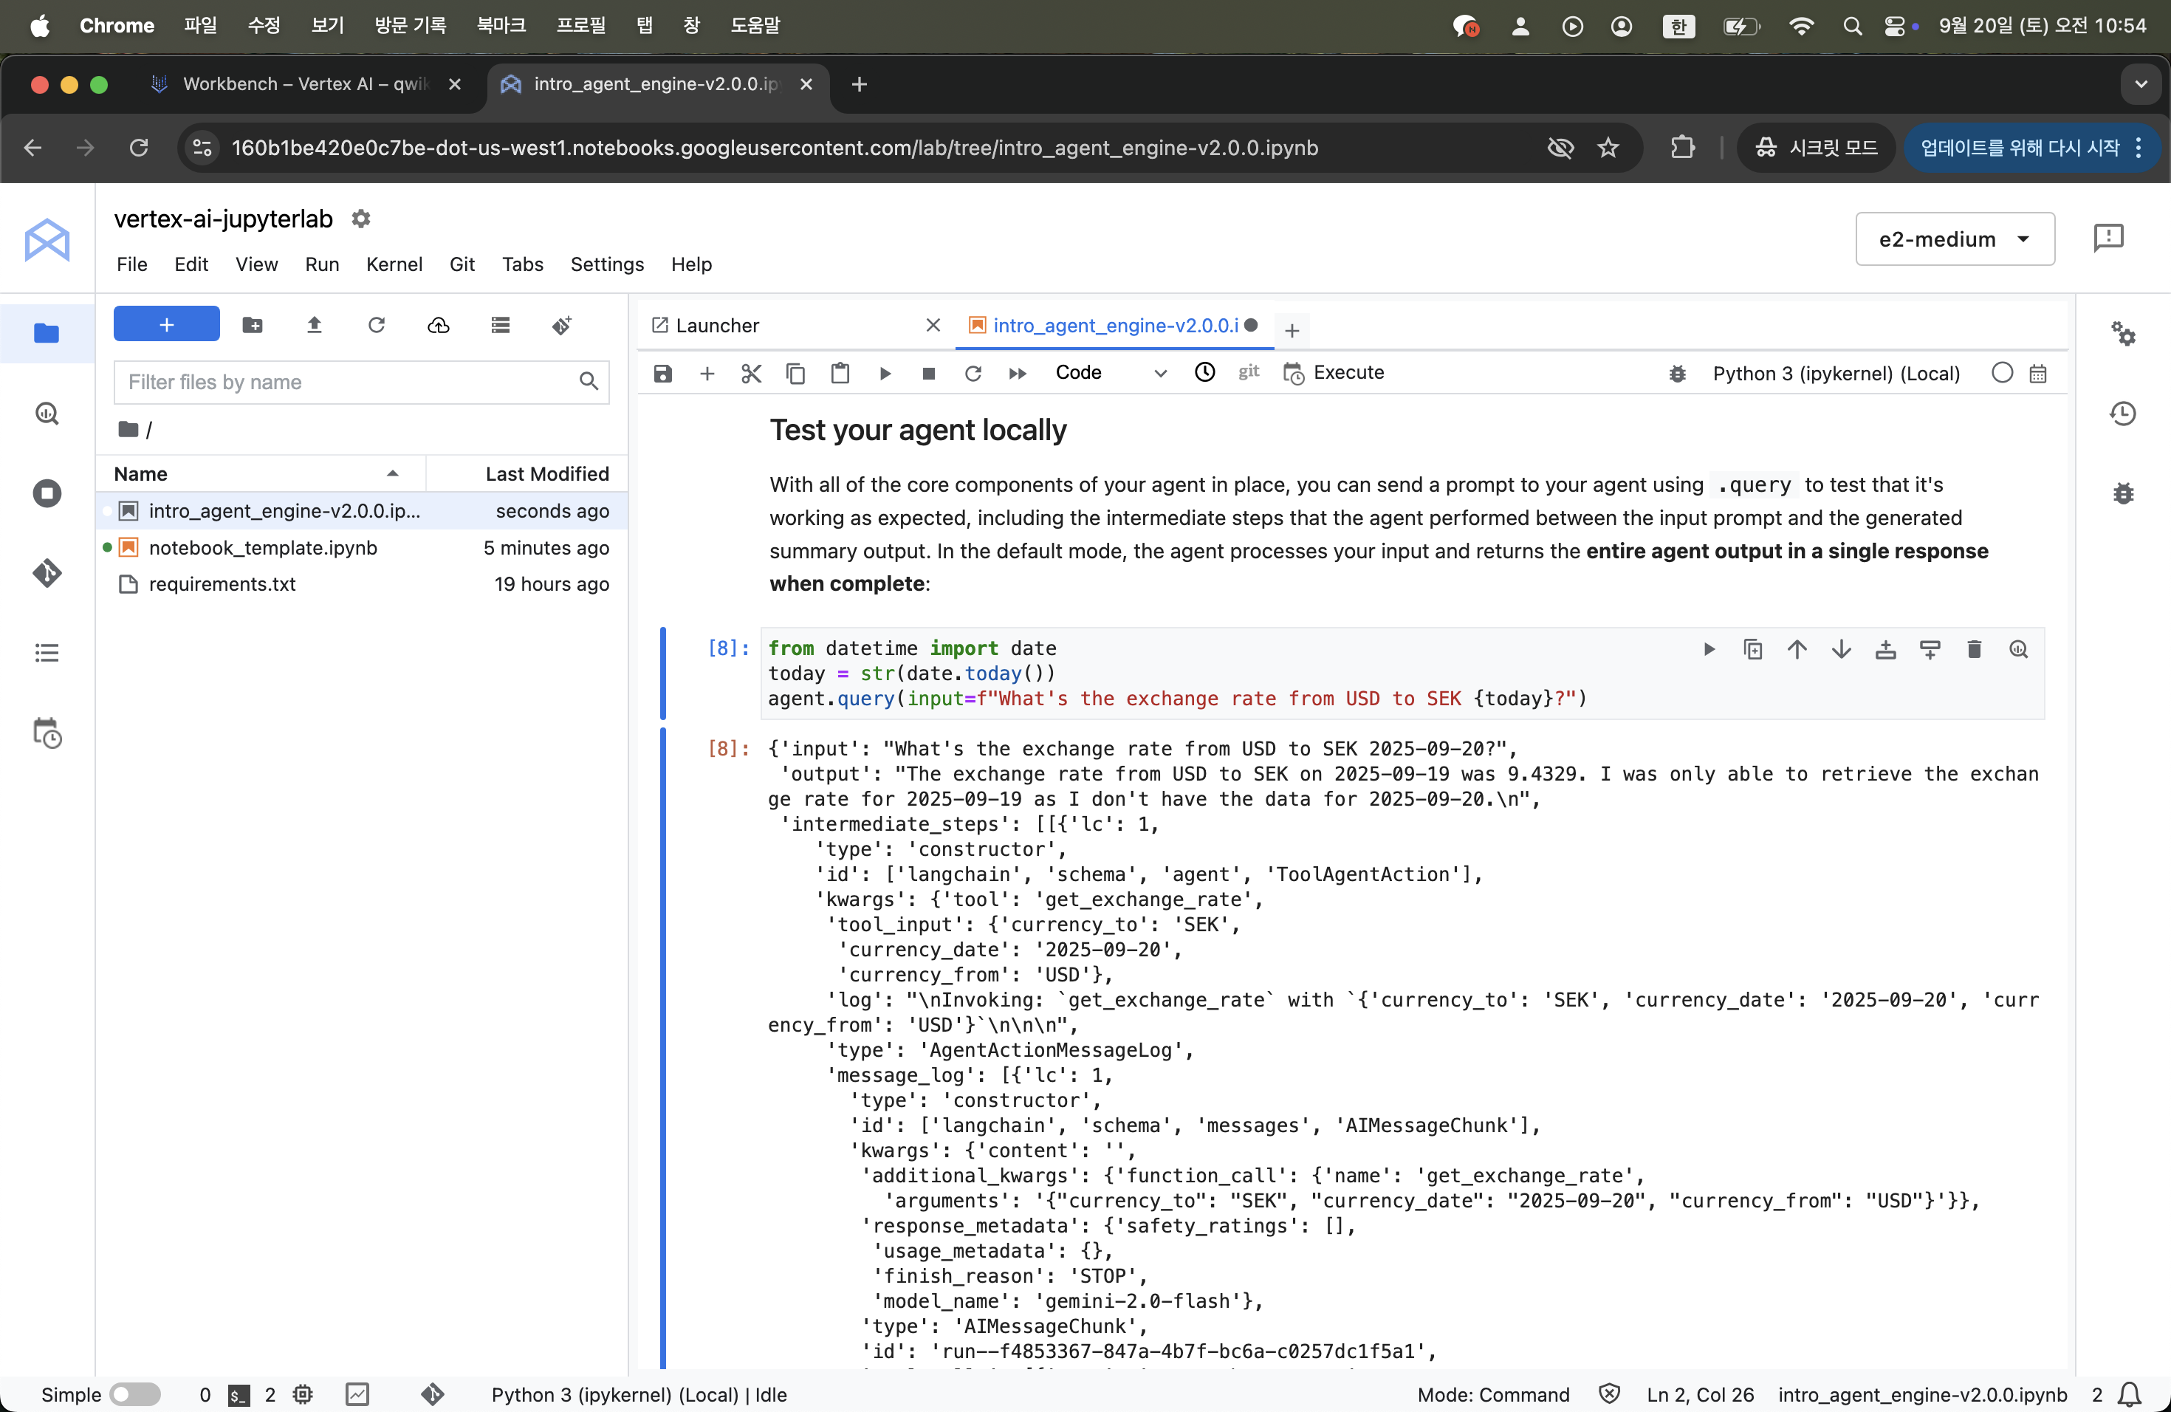2171x1412 pixels.
Task: Open table of contents sidebar panel
Action: point(47,653)
